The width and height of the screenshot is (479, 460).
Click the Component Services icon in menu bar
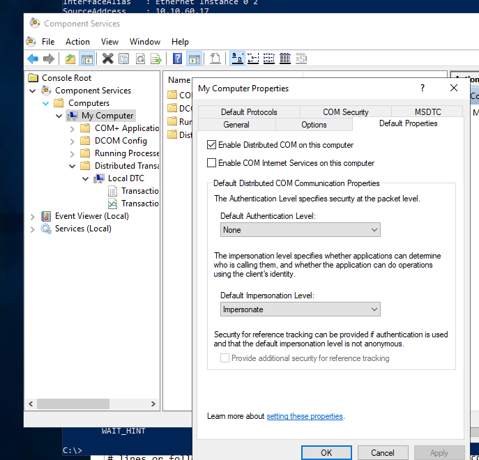[31, 42]
